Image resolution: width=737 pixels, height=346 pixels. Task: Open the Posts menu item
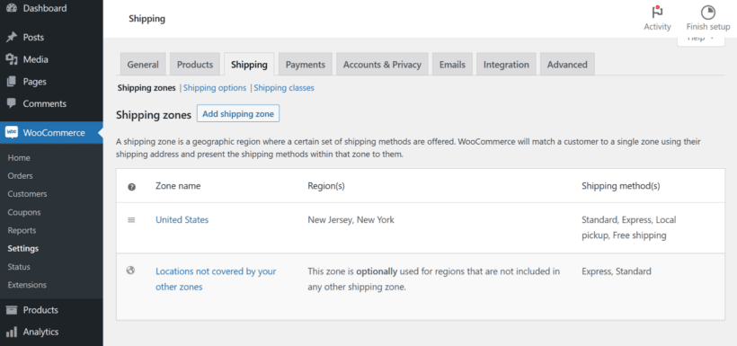pos(51,38)
